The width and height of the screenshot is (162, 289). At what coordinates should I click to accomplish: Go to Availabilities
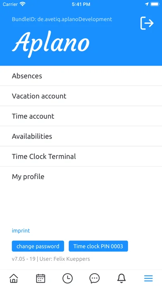tap(81, 136)
